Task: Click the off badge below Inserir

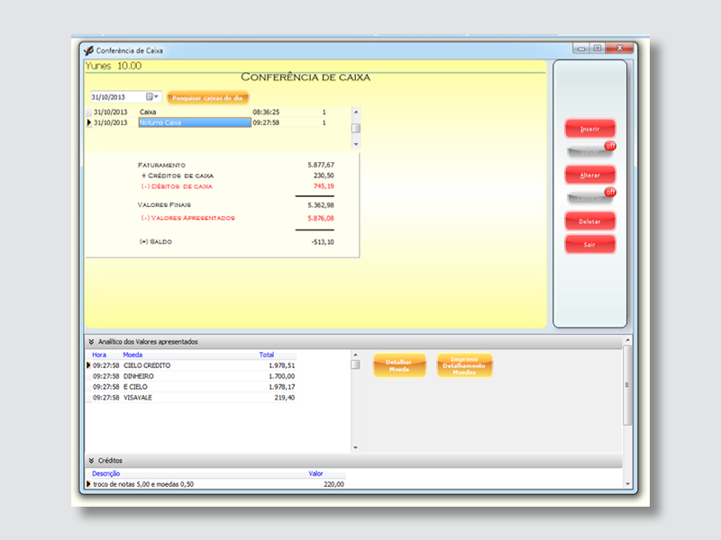Action: click(x=610, y=146)
